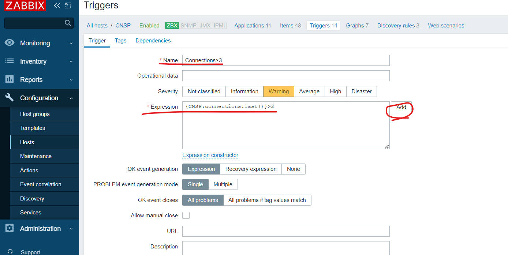Open Graphs 7 list
This screenshot has height=255, width=508.
(x=357, y=26)
